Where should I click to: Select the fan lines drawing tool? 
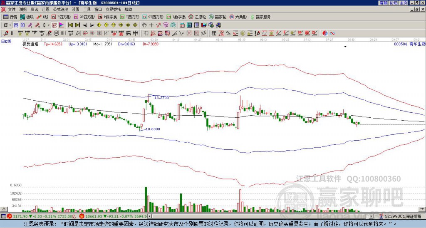click(x=153, y=33)
